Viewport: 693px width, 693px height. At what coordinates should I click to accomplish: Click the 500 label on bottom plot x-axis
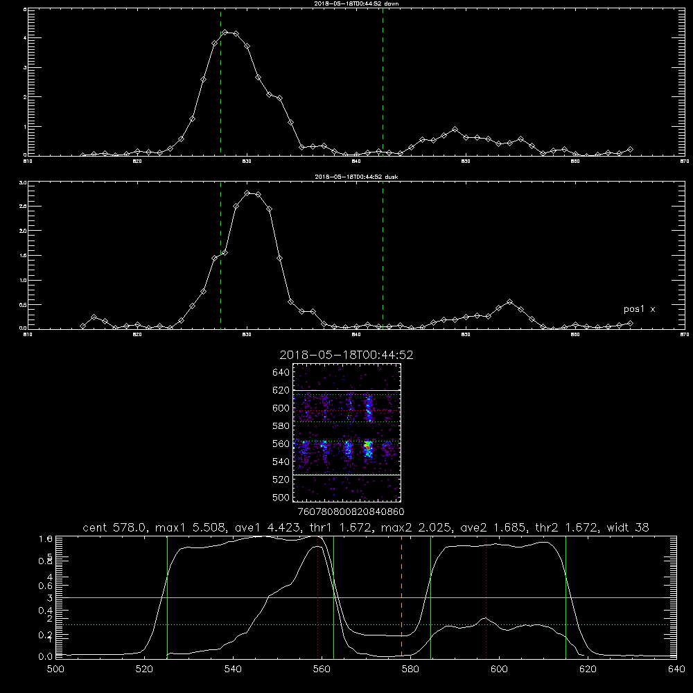pos(55,669)
